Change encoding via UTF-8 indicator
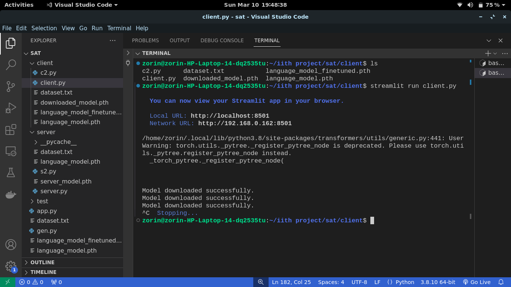Viewport: 511px width, 287px height. click(x=359, y=282)
